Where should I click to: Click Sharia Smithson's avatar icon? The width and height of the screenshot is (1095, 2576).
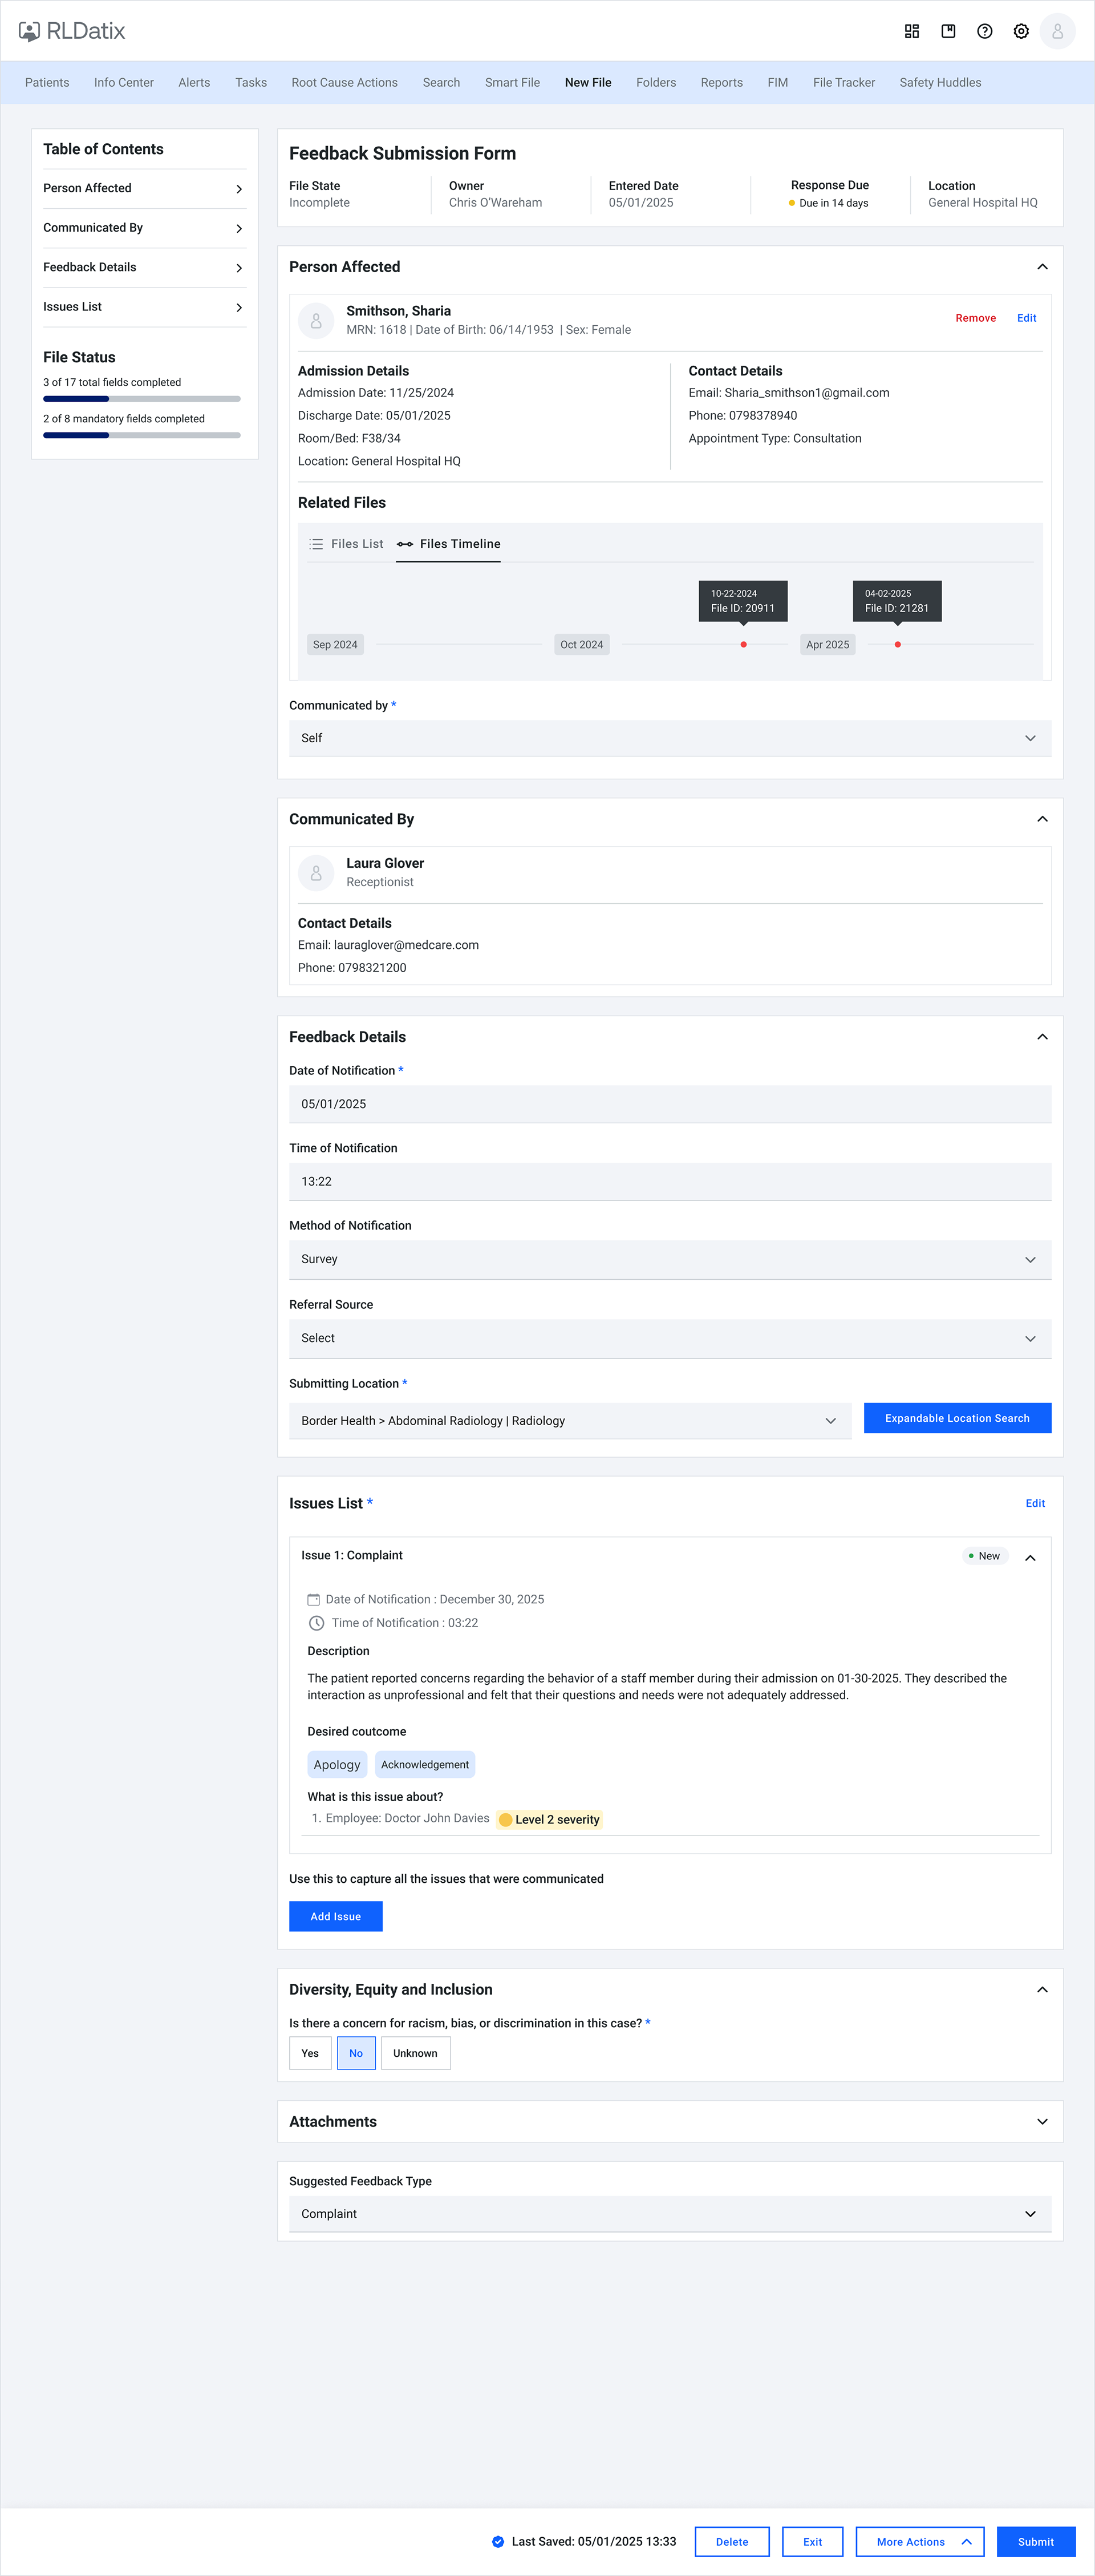(316, 320)
